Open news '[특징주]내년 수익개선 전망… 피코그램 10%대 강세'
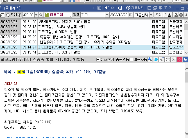Image resolution: width=188 pixels, height=138 pixels. click(78, 37)
